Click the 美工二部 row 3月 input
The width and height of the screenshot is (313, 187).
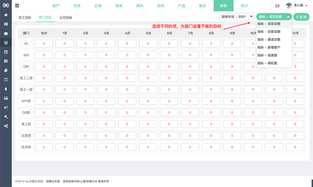106,78
